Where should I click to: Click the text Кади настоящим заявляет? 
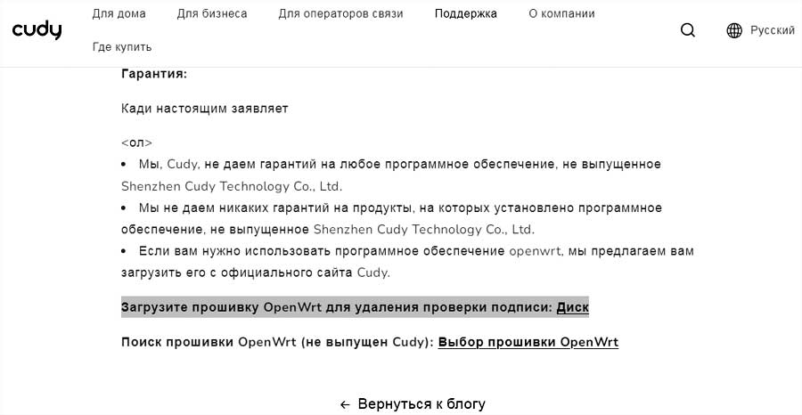click(x=205, y=109)
